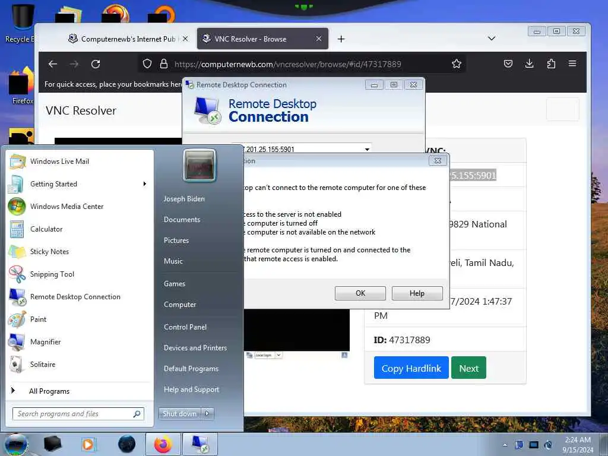Image resolution: width=608 pixels, height=456 pixels.
Task: View site security padlock info
Action: pyautogui.click(x=164, y=64)
